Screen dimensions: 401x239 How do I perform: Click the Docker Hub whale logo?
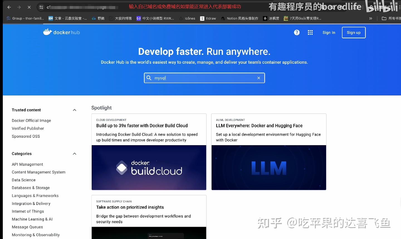pos(47,32)
